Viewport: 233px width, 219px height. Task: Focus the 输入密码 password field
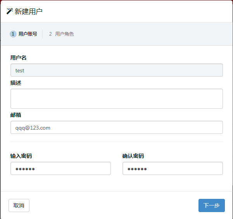[60, 168]
